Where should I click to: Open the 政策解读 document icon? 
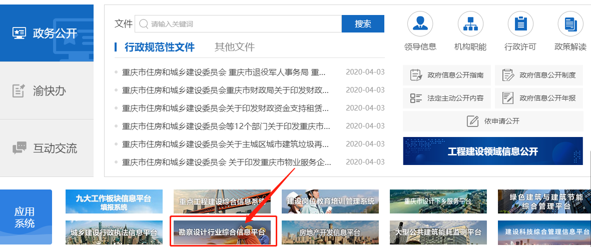[x=570, y=24]
